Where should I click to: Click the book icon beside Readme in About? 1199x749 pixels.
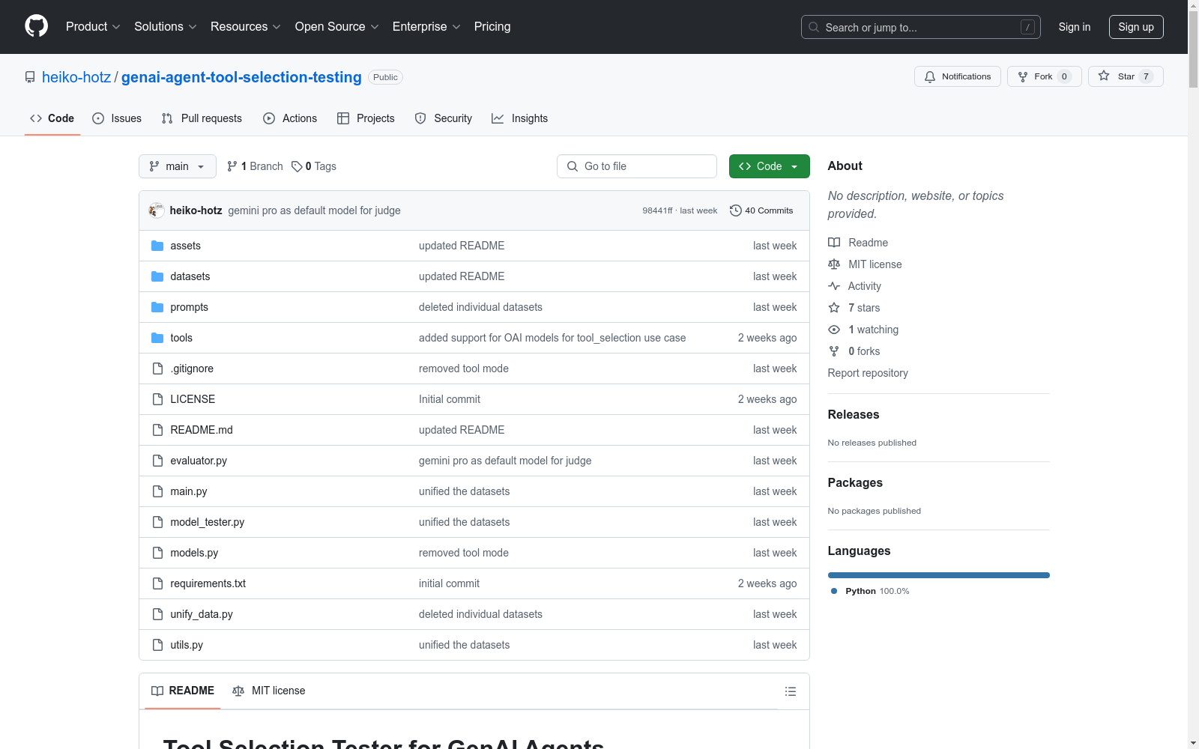[834, 243]
